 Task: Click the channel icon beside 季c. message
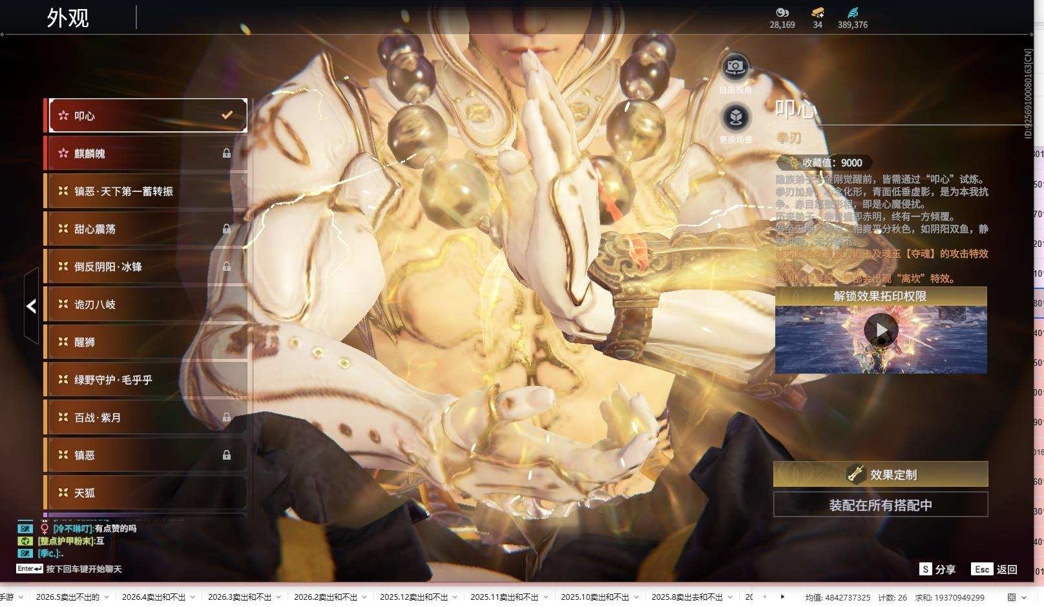click(x=25, y=553)
